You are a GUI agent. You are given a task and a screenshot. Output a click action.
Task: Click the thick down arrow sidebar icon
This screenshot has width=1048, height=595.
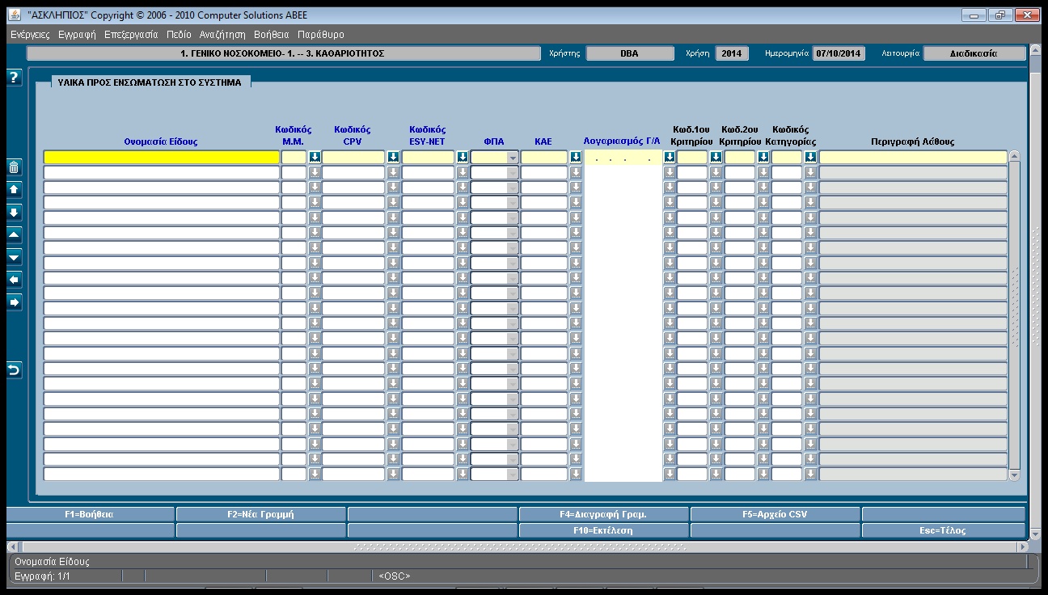coord(14,212)
